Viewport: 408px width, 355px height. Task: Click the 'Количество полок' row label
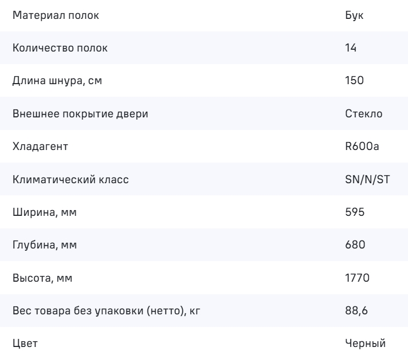60,48
